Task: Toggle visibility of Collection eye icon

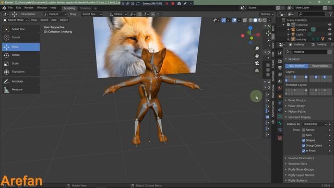Action: click(x=330, y=25)
